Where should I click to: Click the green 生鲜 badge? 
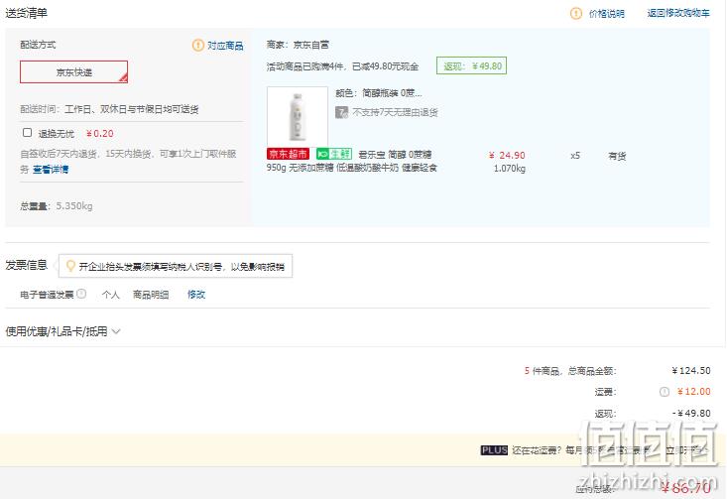pos(334,154)
